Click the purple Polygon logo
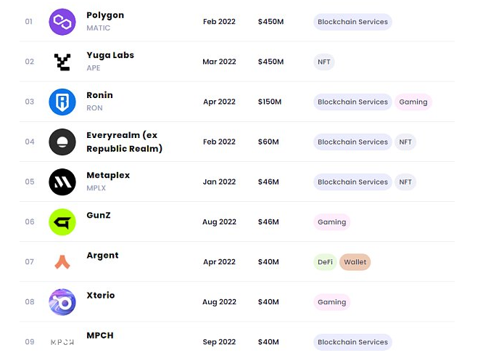491x358 pixels. pyautogui.click(x=62, y=22)
